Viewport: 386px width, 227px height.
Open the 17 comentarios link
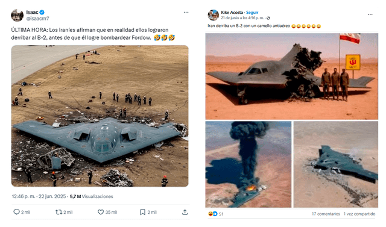[x=326, y=214]
